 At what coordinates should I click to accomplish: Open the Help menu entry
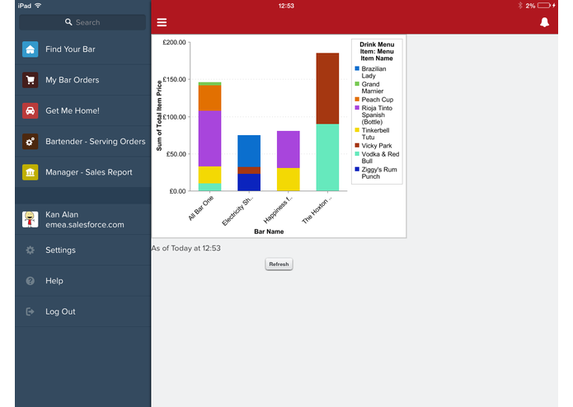point(83,281)
